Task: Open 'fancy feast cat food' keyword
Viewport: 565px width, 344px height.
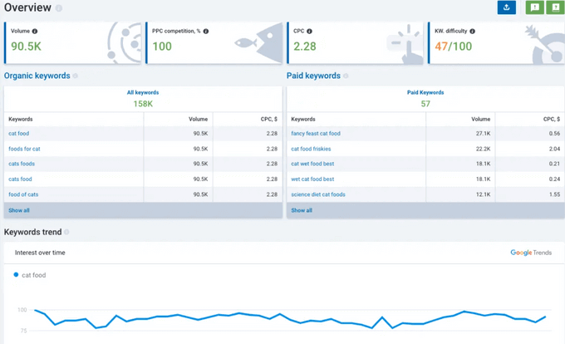Action: point(316,133)
